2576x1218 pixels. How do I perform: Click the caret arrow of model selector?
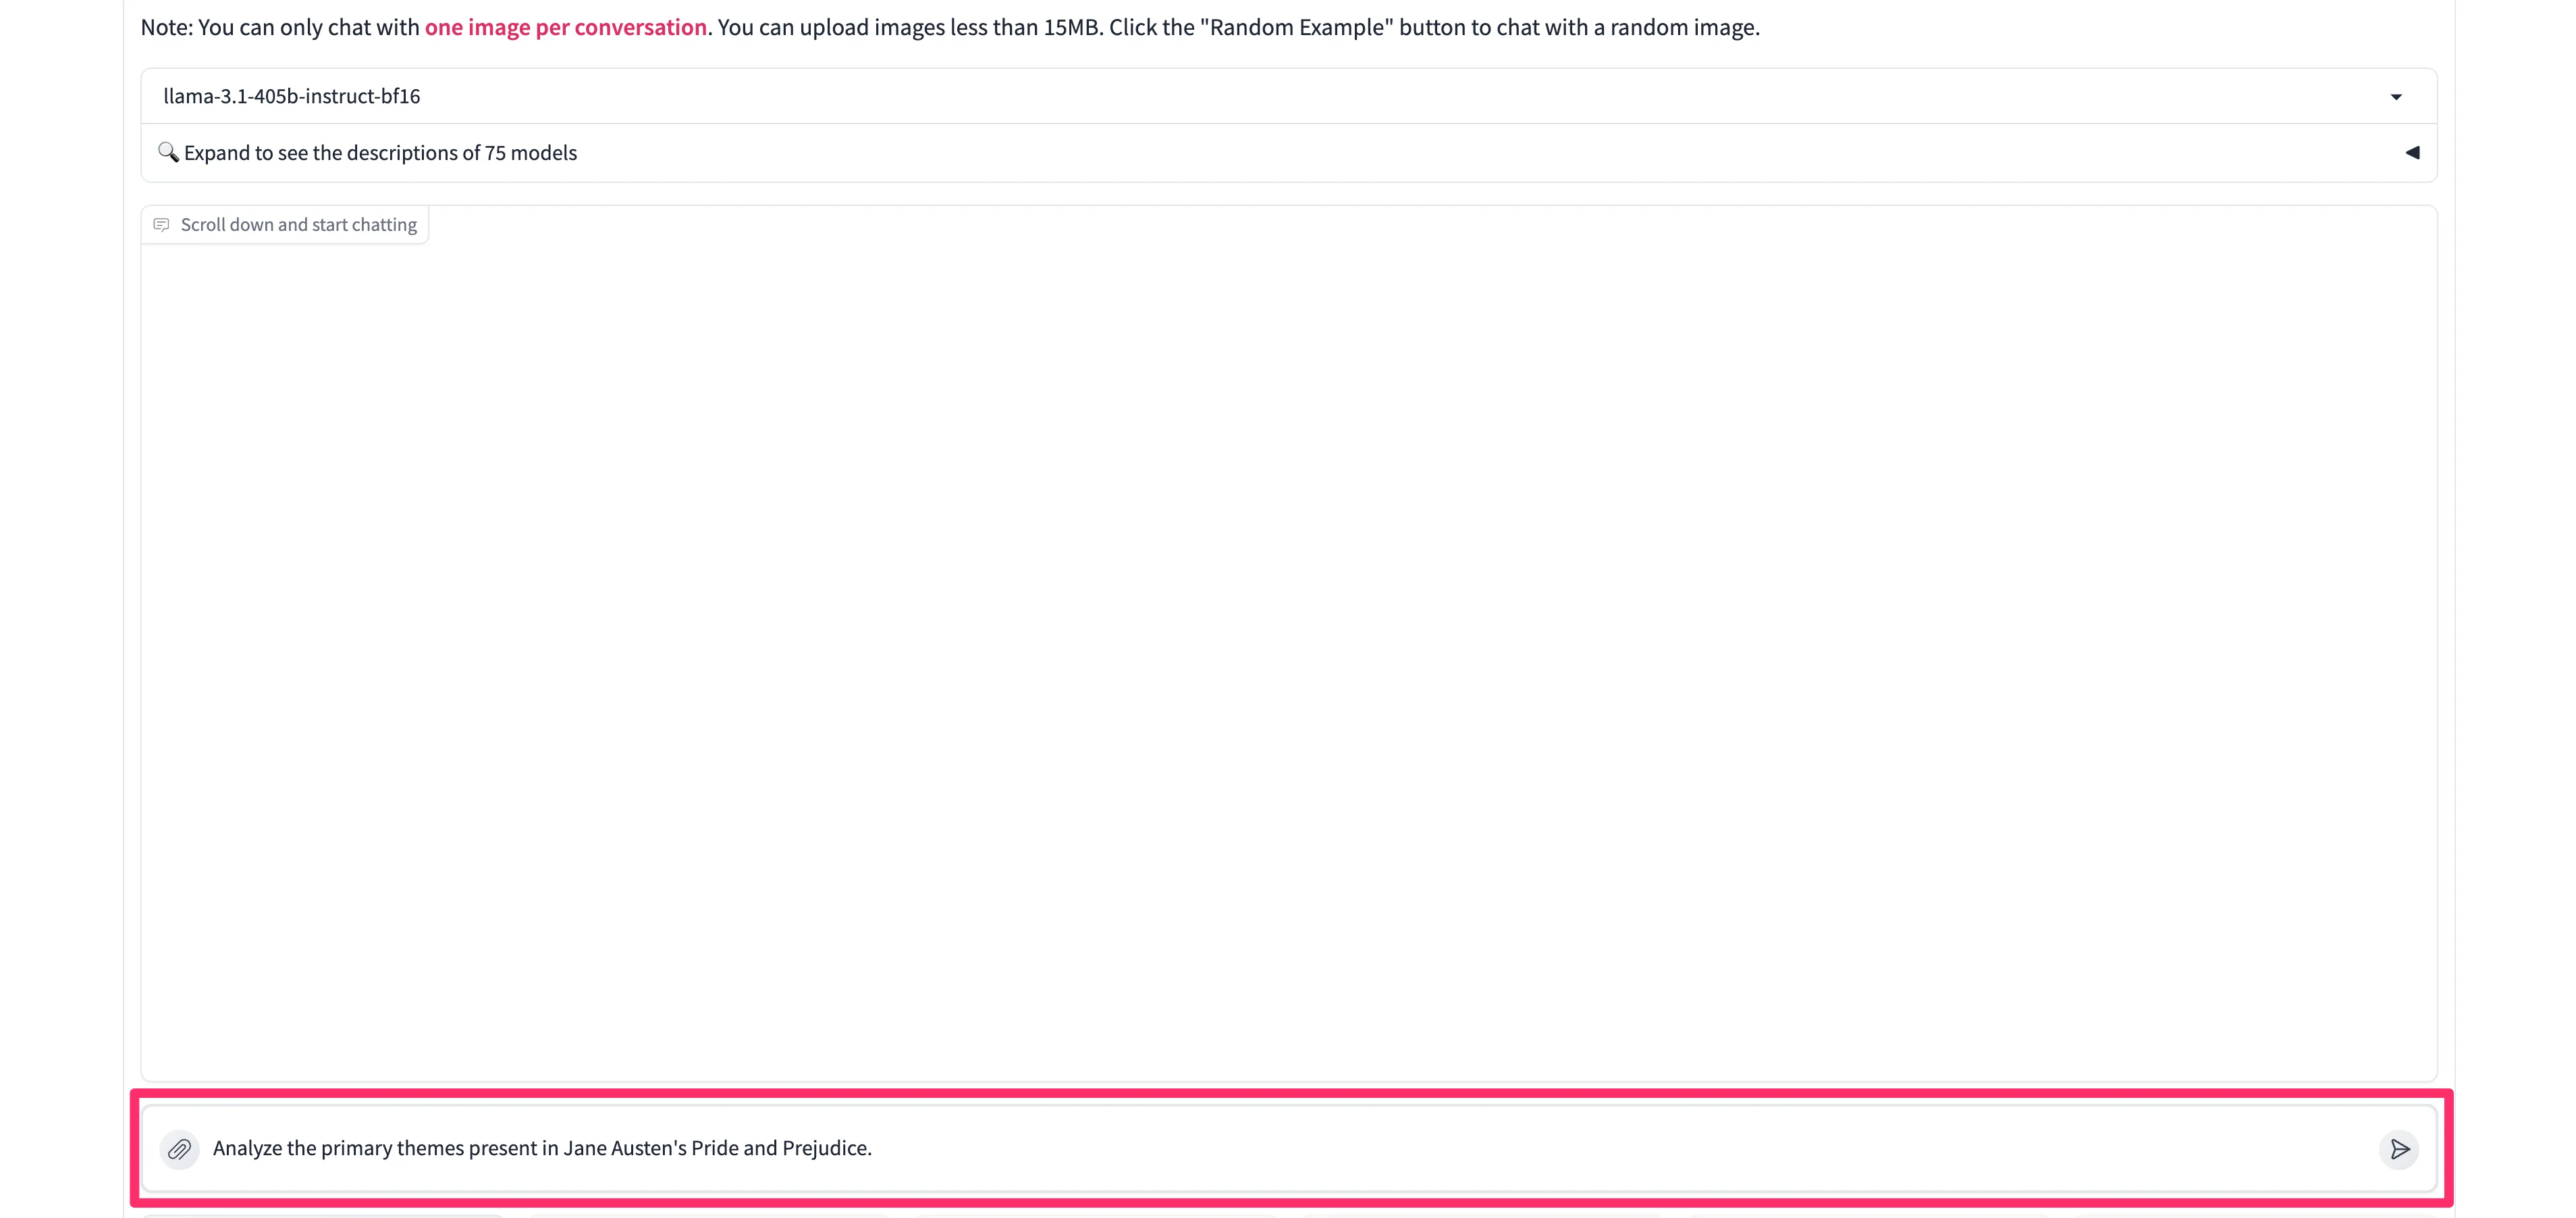click(2396, 97)
